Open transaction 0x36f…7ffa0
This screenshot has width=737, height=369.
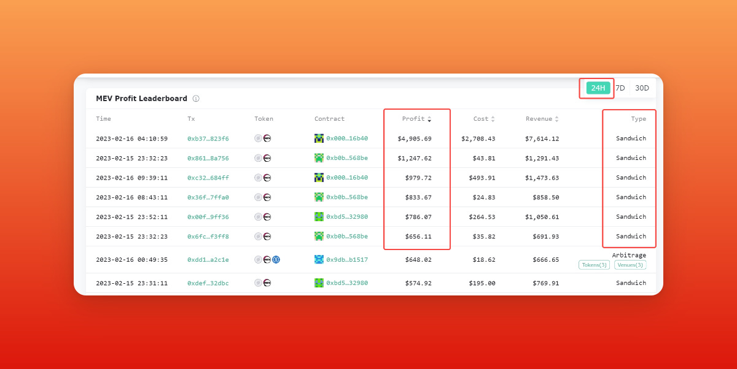(208, 197)
